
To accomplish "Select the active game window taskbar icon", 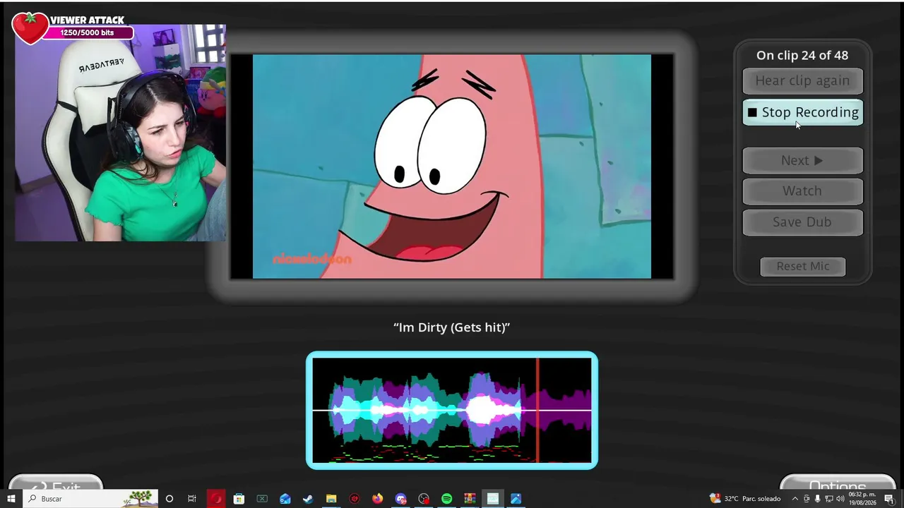I will click(x=493, y=499).
